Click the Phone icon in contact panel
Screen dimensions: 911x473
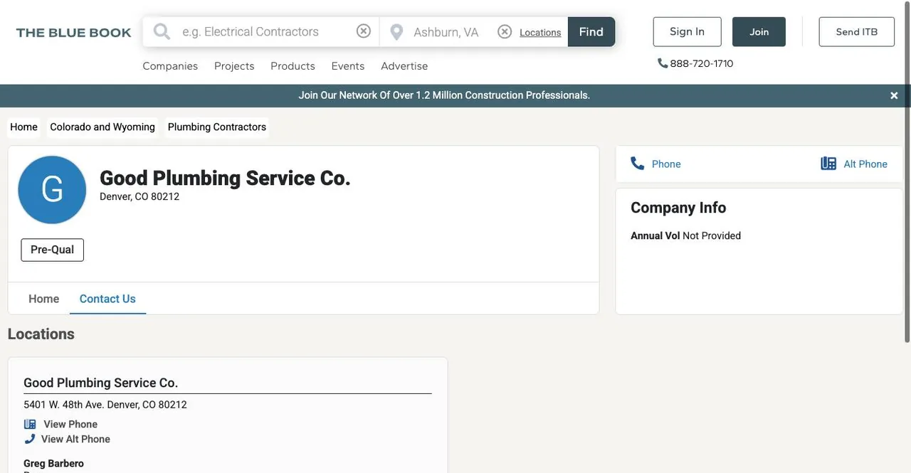coord(638,164)
